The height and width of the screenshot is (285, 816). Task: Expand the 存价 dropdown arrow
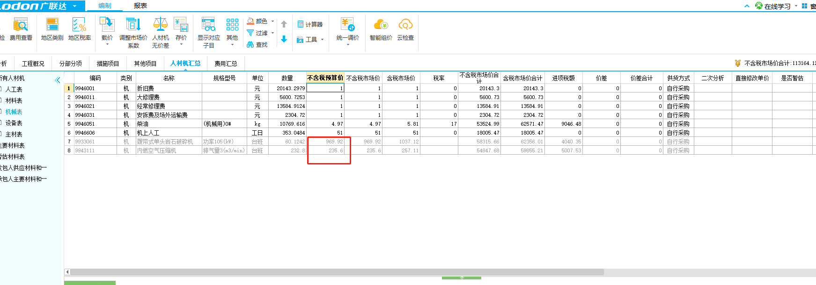tap(181, 44)
